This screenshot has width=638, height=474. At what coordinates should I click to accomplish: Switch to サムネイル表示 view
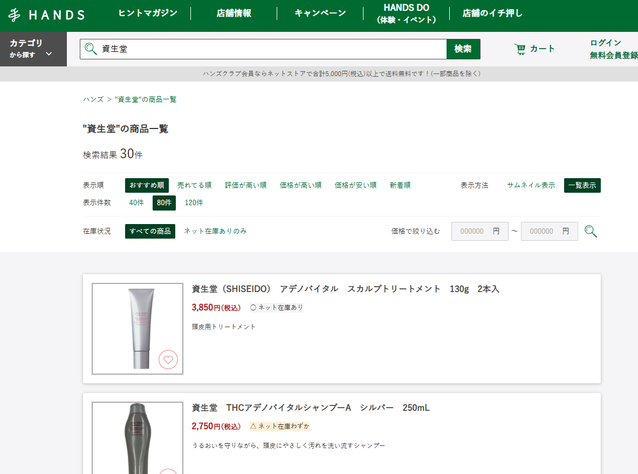(531, 185)
